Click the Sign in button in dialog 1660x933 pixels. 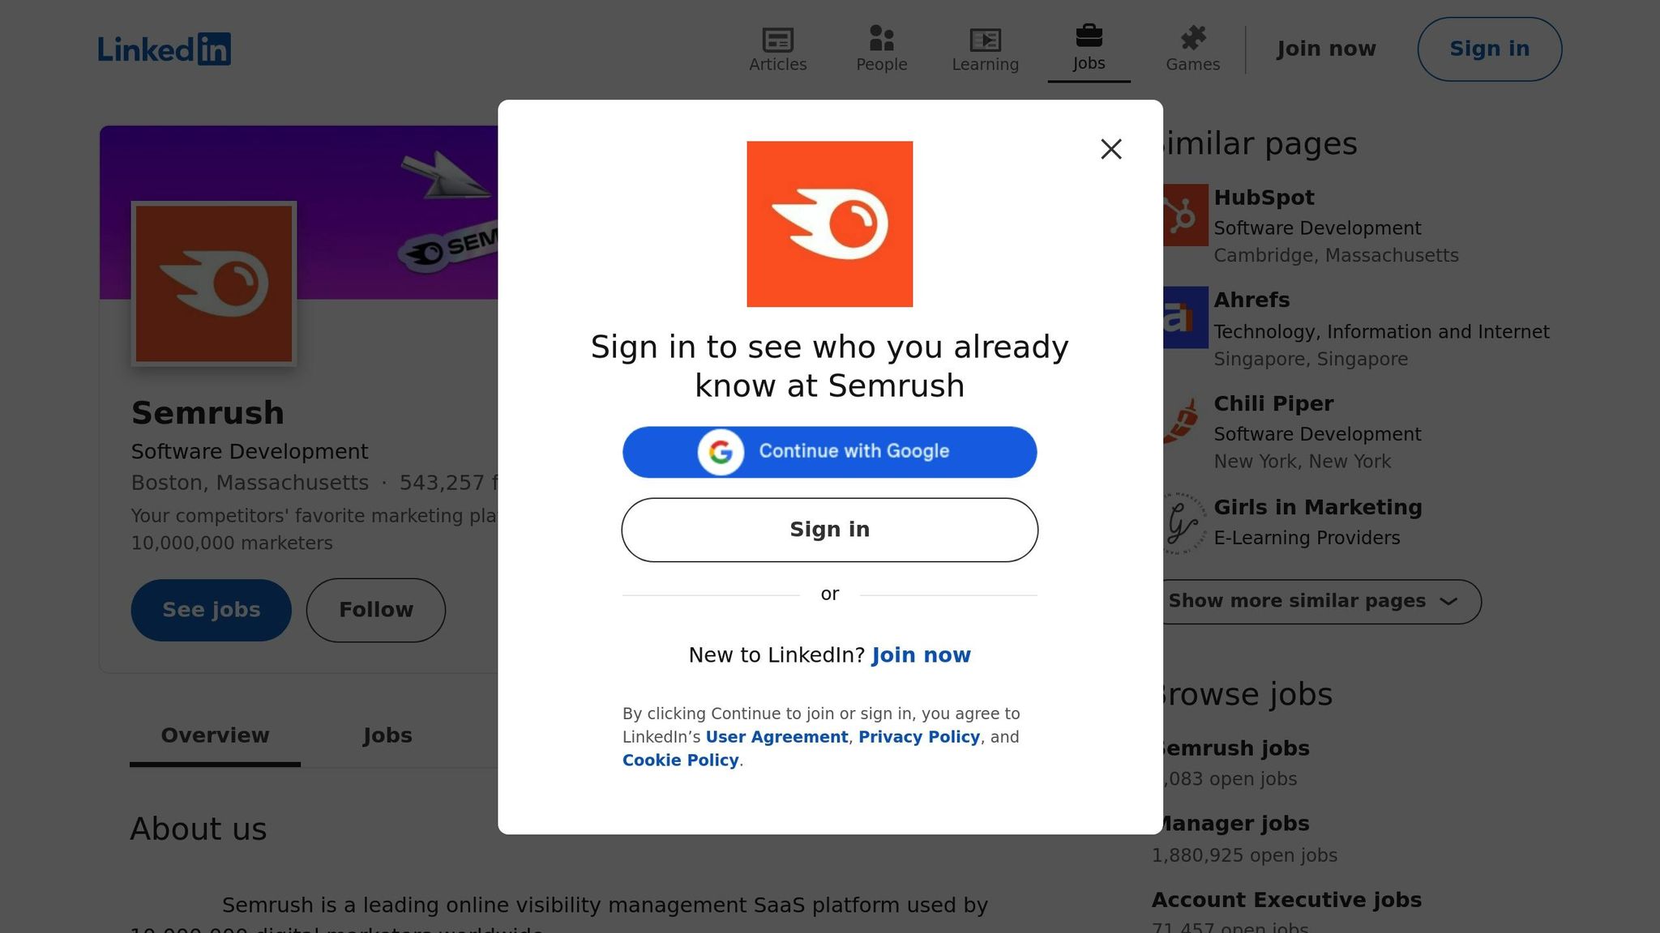click(x=829, y=530)
